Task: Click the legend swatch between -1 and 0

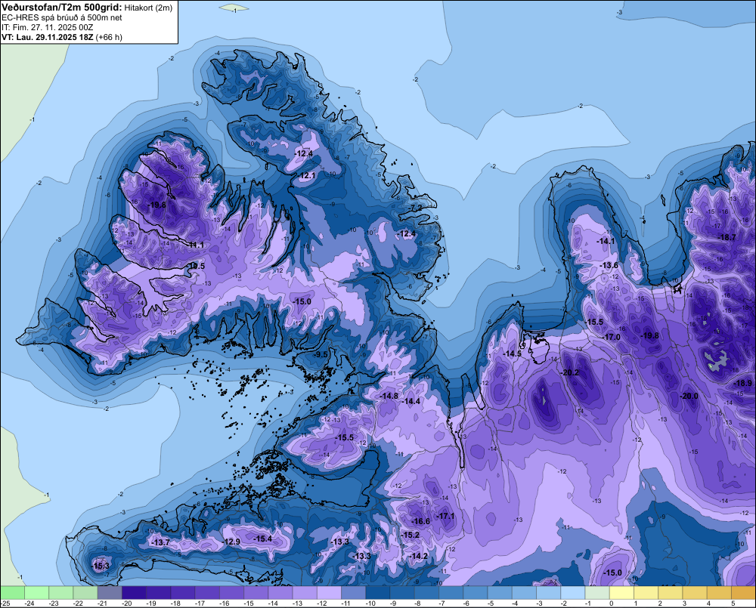Action: tap(597, 593)
